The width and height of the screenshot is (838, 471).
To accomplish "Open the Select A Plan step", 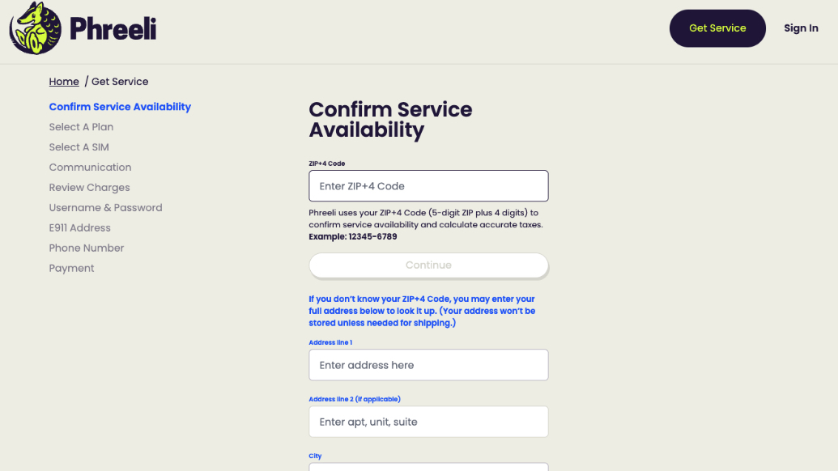I will click(x=81, y=127).
